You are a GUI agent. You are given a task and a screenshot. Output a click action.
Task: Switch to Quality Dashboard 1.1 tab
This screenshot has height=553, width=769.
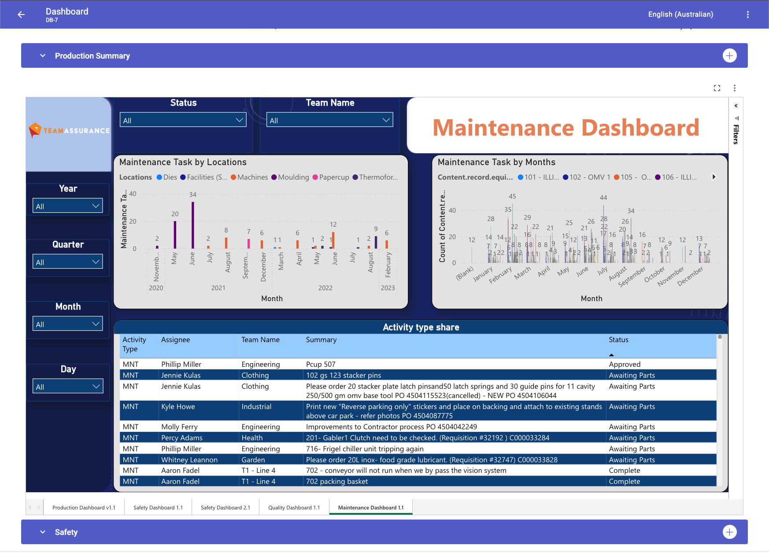(x=294, y=508)
